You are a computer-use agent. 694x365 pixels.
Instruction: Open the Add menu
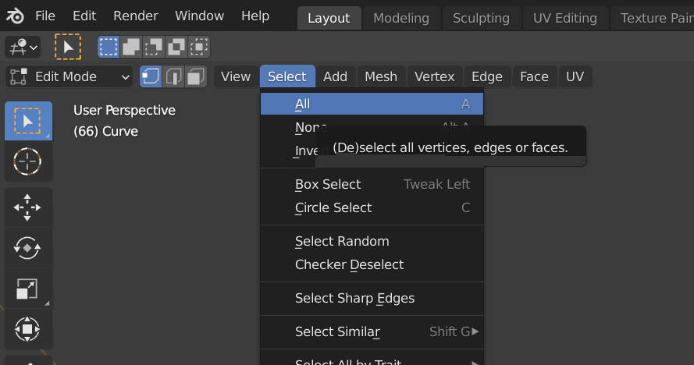(x=335, y=77)
